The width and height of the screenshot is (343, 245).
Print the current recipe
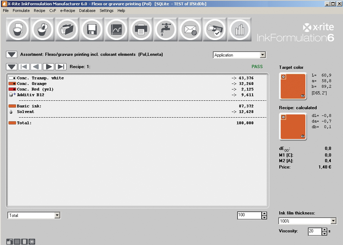coord(141,29)
